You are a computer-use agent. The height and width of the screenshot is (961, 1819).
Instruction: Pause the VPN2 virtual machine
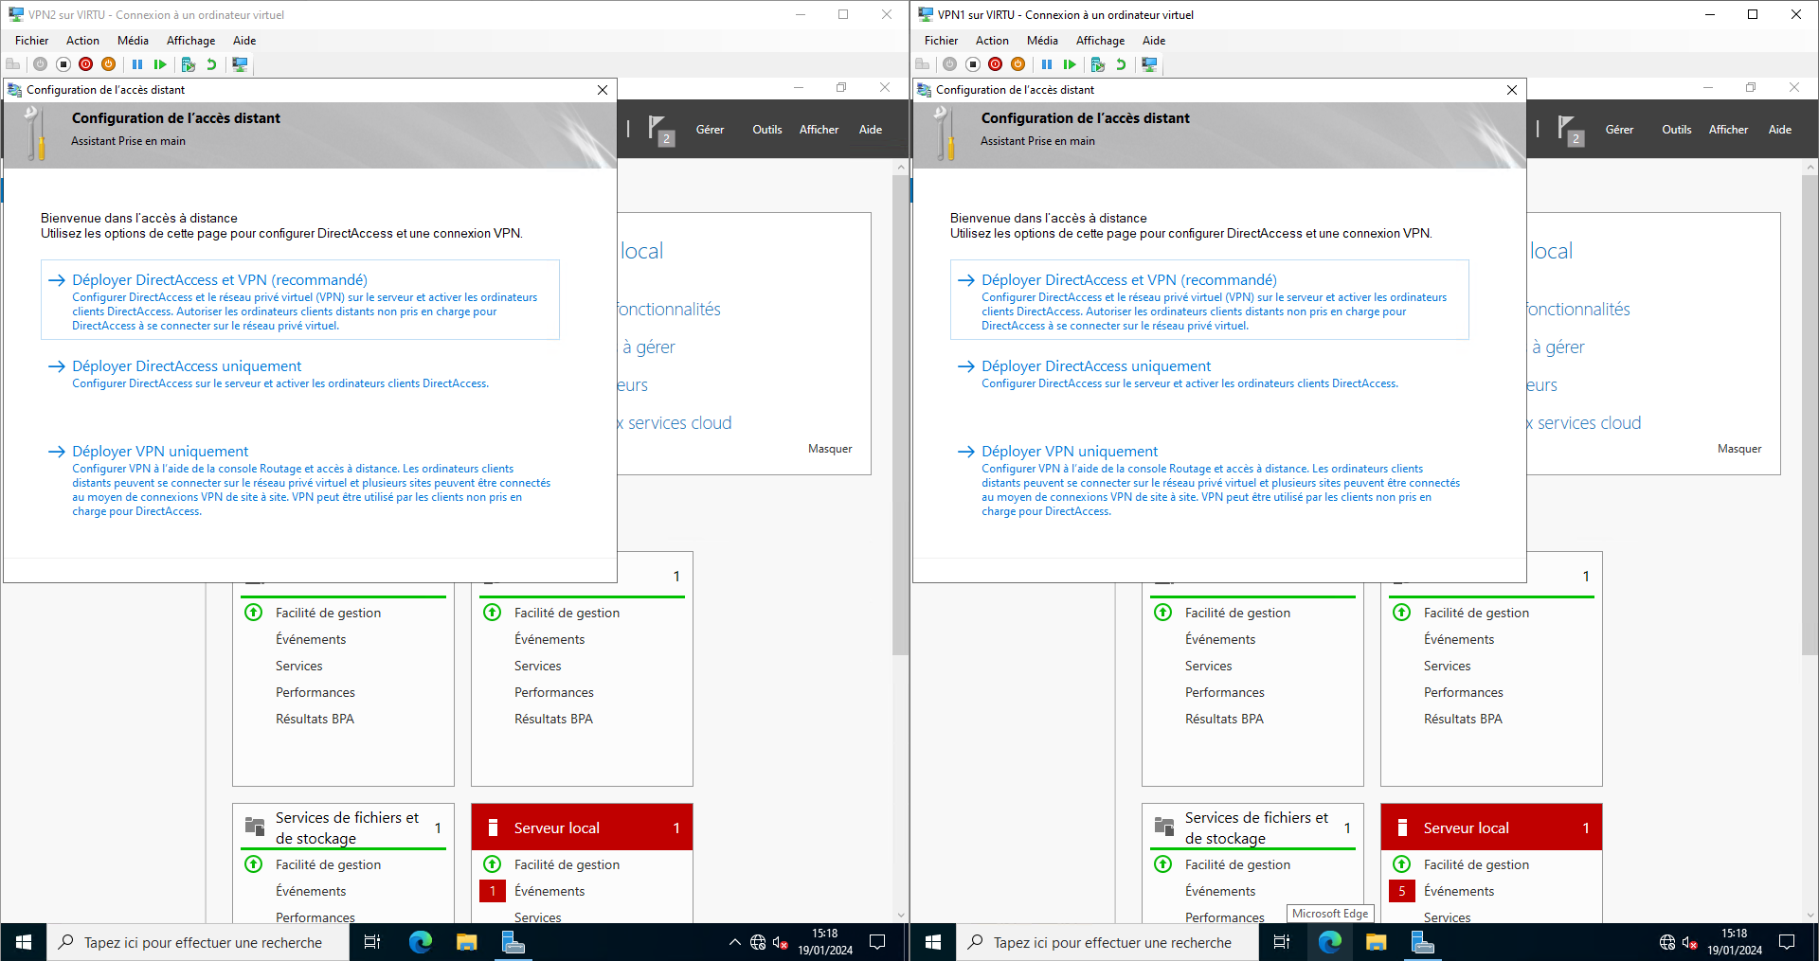137,64
